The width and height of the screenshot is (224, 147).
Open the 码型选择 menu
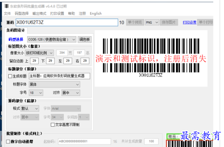[x=21, y=14]
